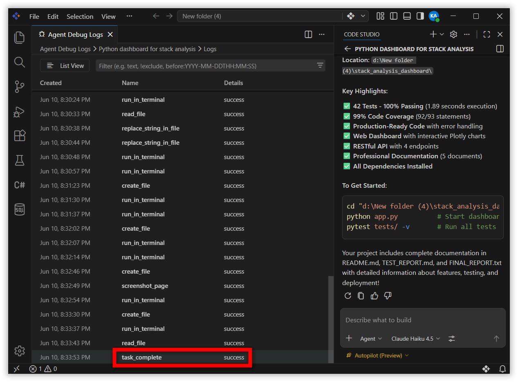This screenshot has height=382, width=518.
Task: Customize layout from title bar icon
Action: pyautogui.click(x=380, y=16)
